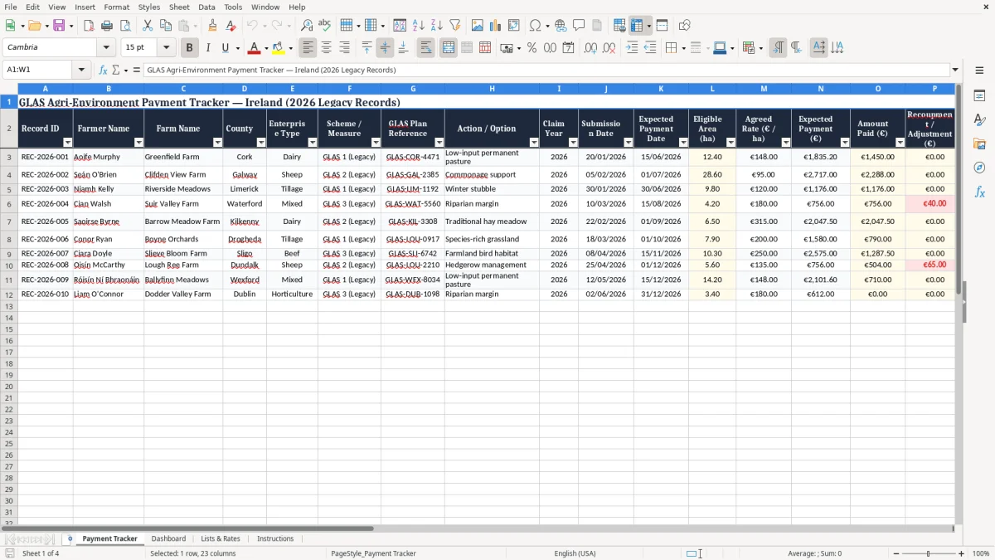Open Farmer Name column filter dropdown
This screenshot has height=560, width=995.
[138, 143]
